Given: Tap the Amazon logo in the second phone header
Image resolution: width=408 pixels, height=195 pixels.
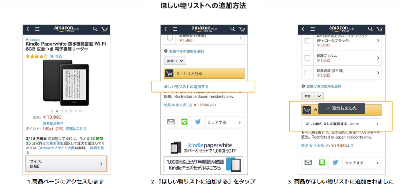Looking at the screenshot, I should click(204, 29).
